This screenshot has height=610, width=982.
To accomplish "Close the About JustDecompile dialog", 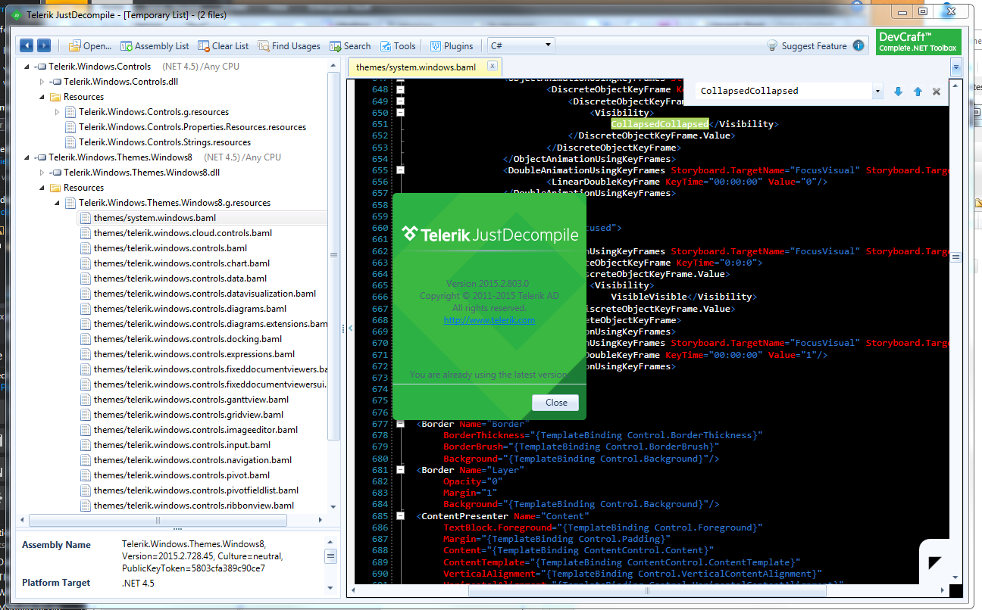I will (x=555, y=403).
